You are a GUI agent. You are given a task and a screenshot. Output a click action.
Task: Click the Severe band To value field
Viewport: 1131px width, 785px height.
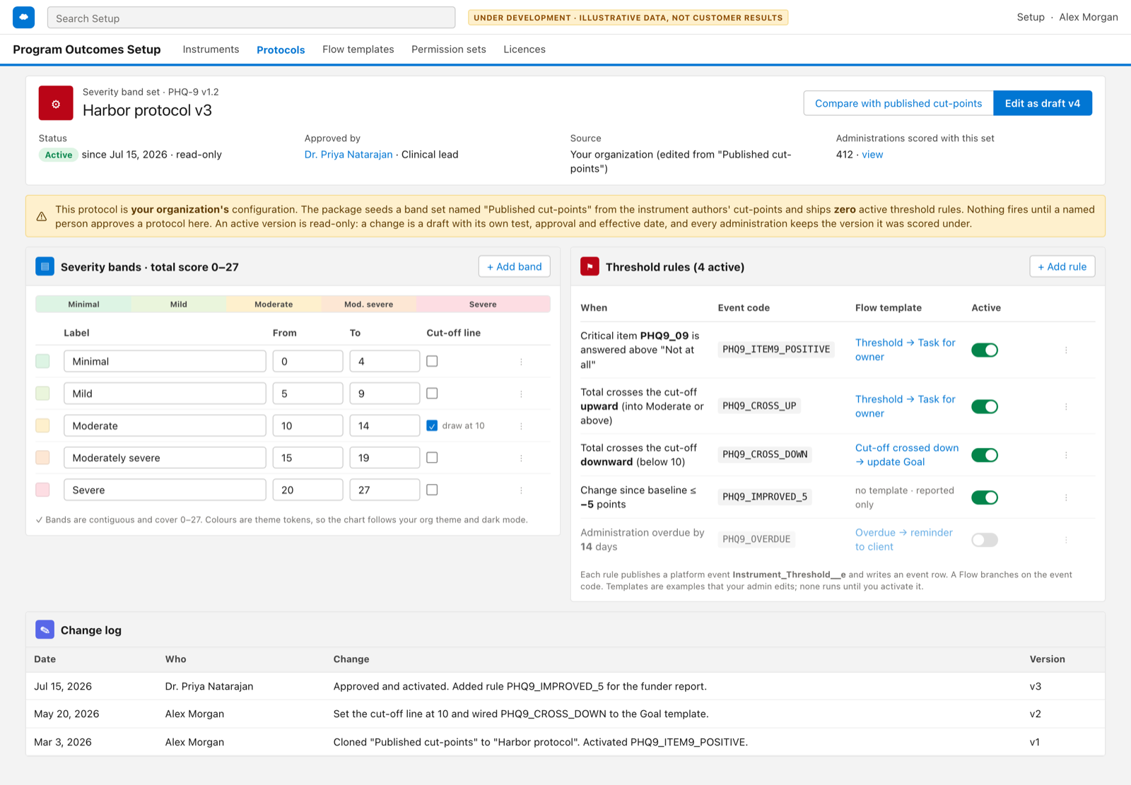(385, 490)
